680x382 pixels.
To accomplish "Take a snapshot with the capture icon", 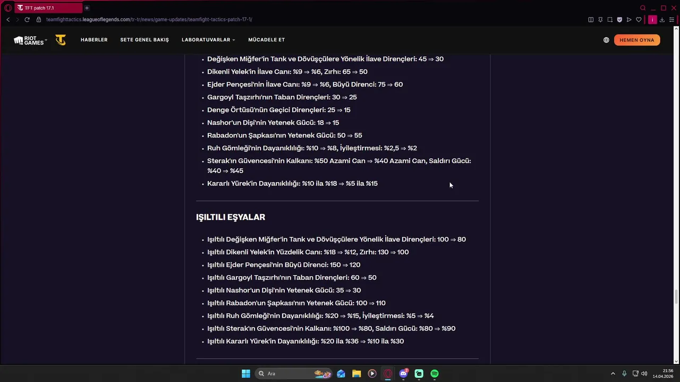I will pos(610,20).
